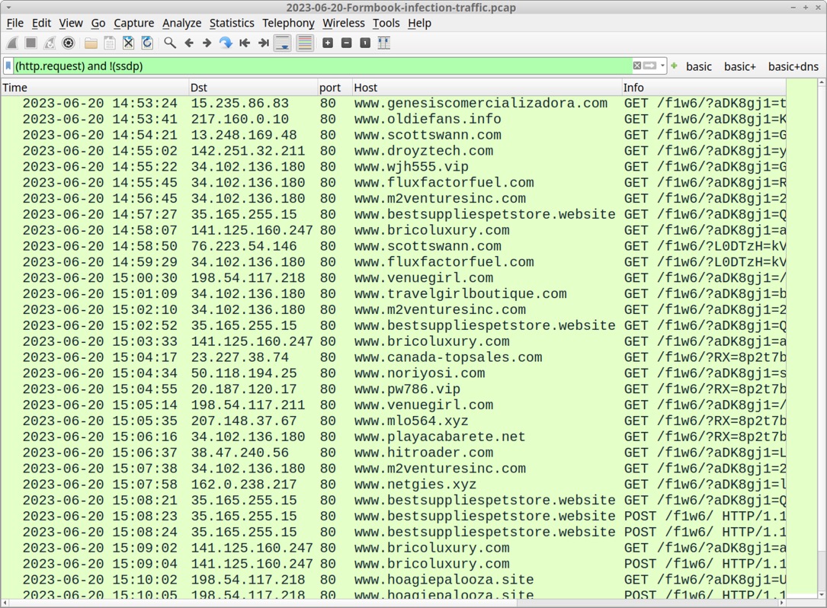Open the Telephony menu
Viewport: 827px width, 608px height.
[x=289, y=23]
